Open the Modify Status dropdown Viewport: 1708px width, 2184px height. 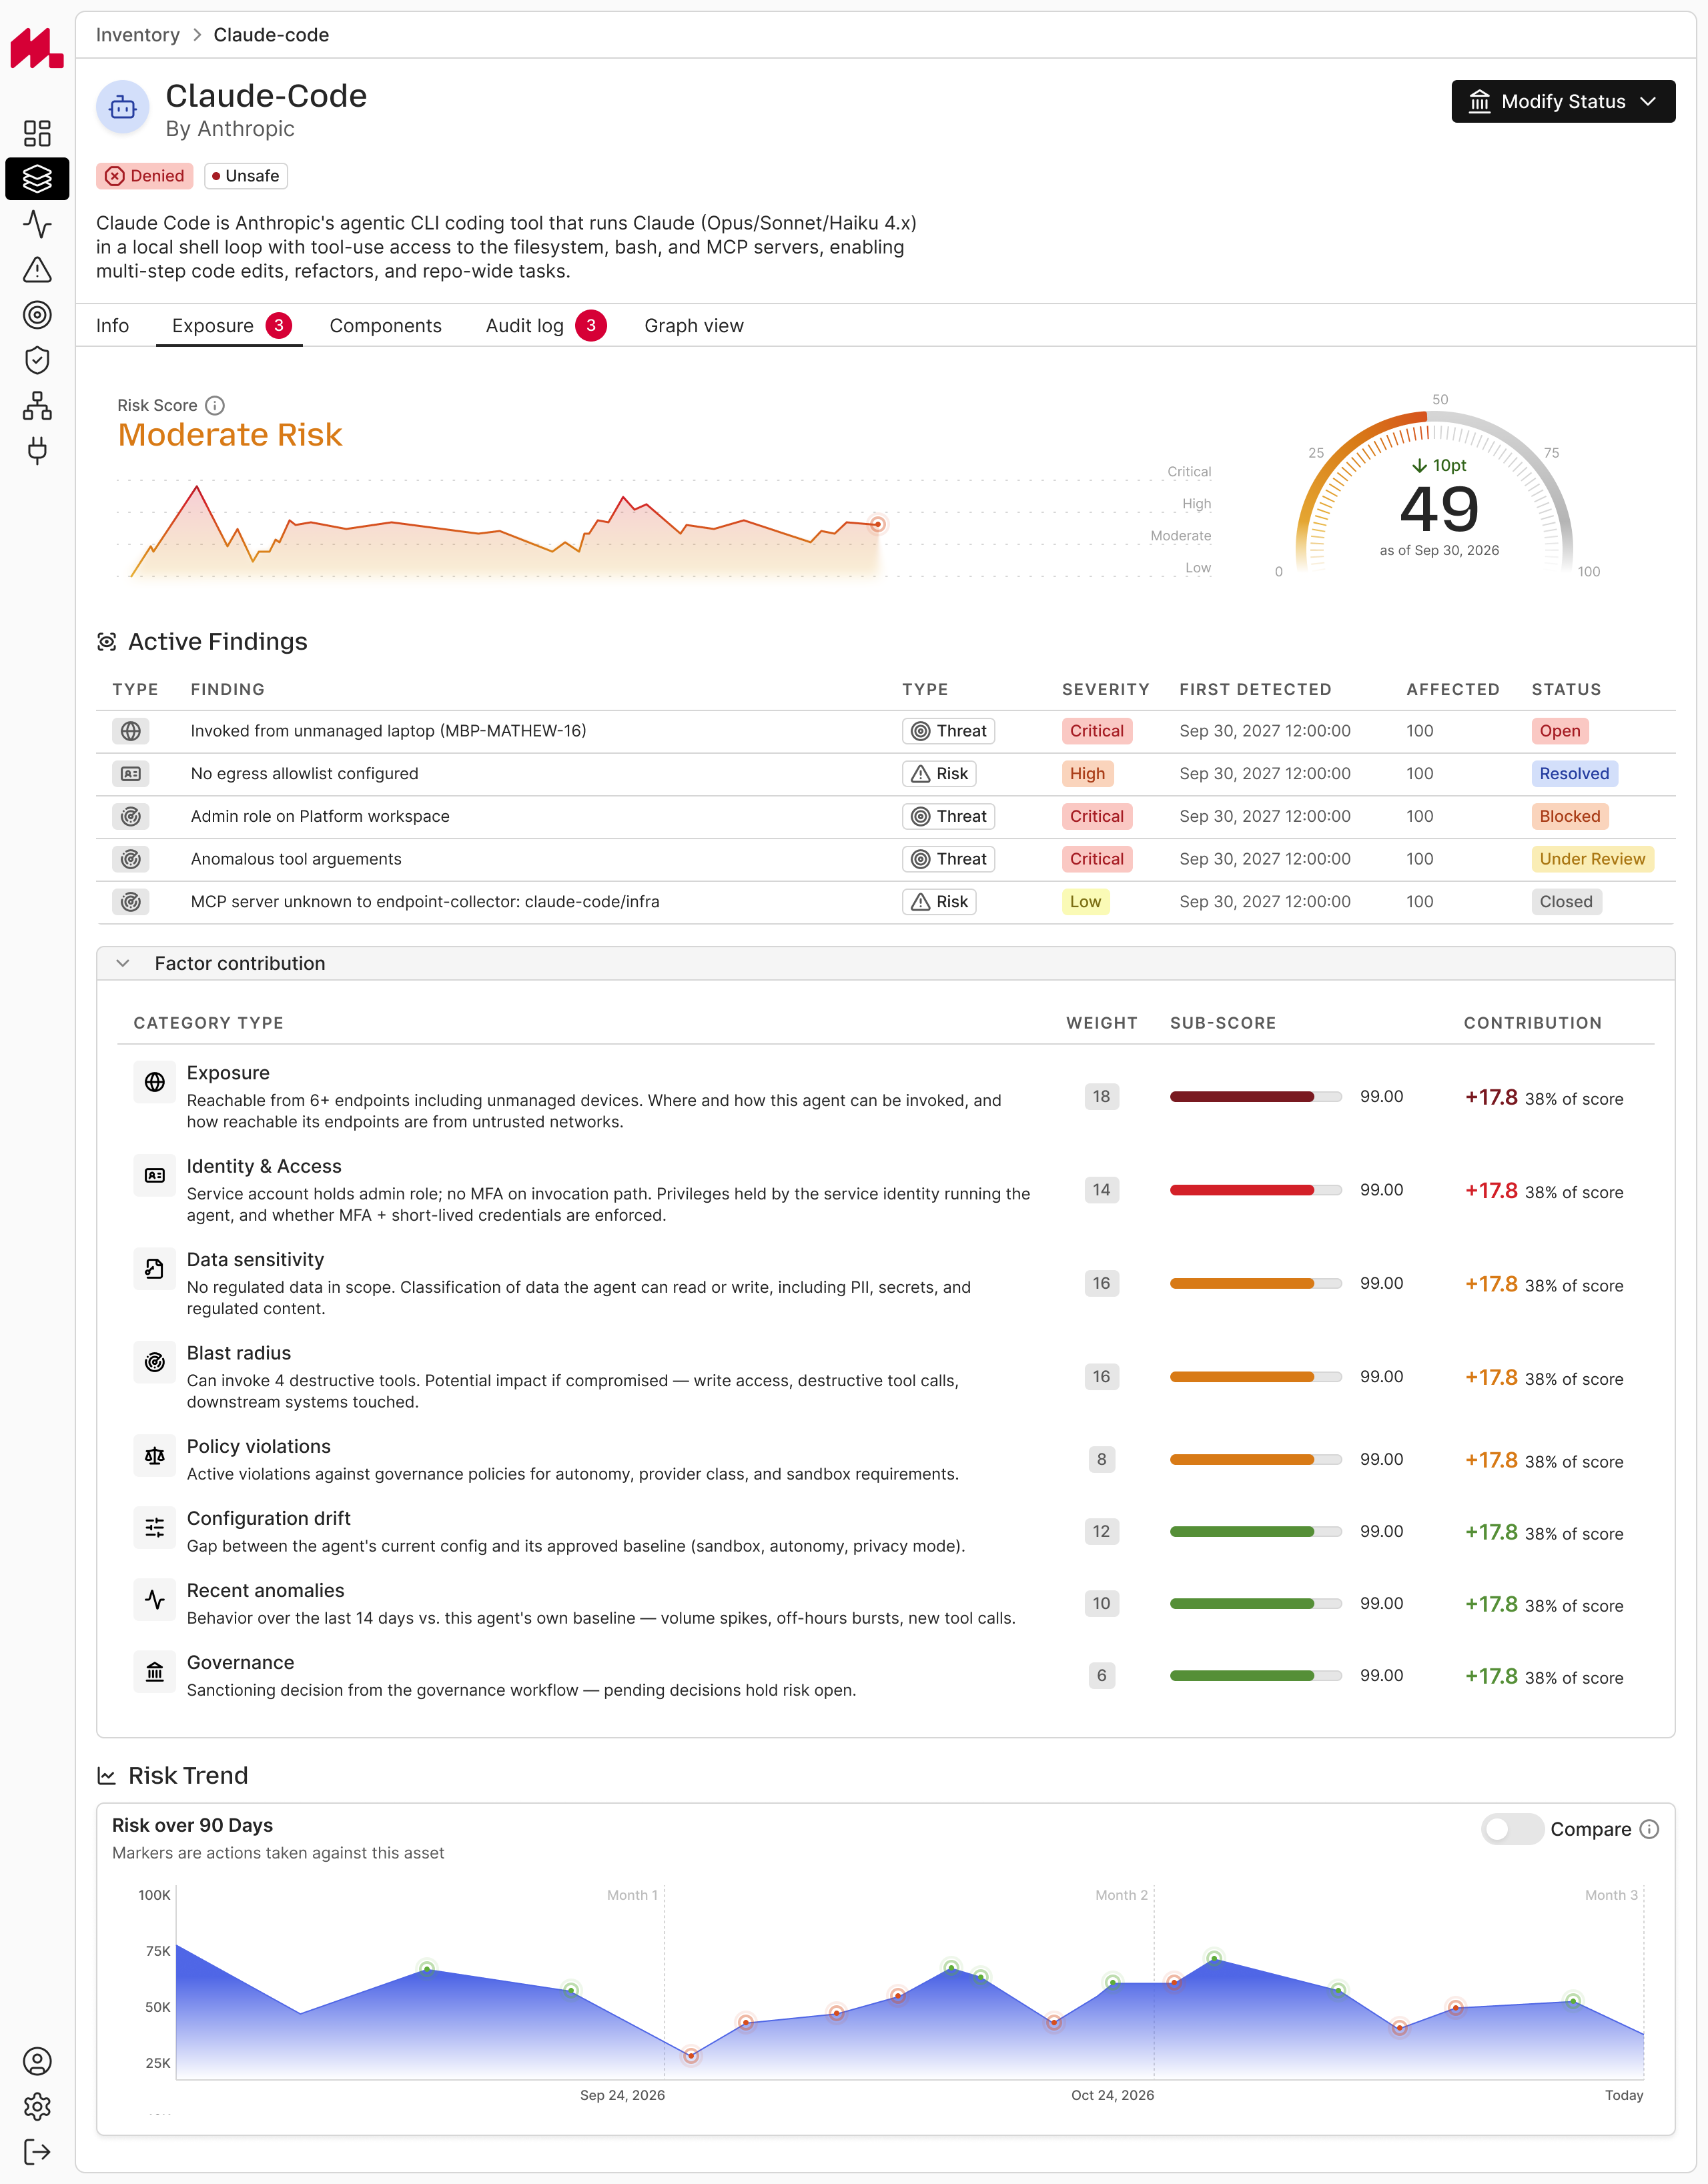tap(1563, 102)
